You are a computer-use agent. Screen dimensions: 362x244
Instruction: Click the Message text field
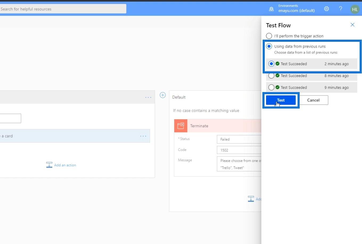(239, 164)
